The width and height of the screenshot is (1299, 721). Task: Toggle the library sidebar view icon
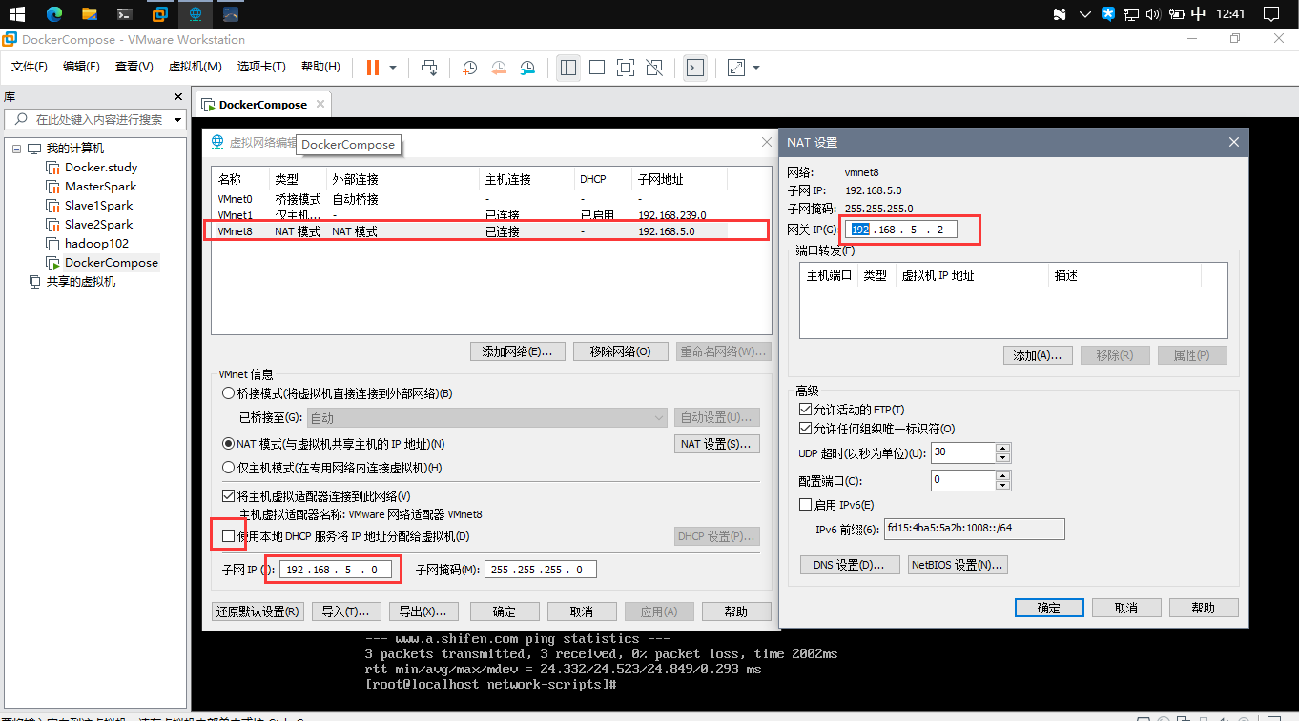pyautogui.click(x=568, y=68)
